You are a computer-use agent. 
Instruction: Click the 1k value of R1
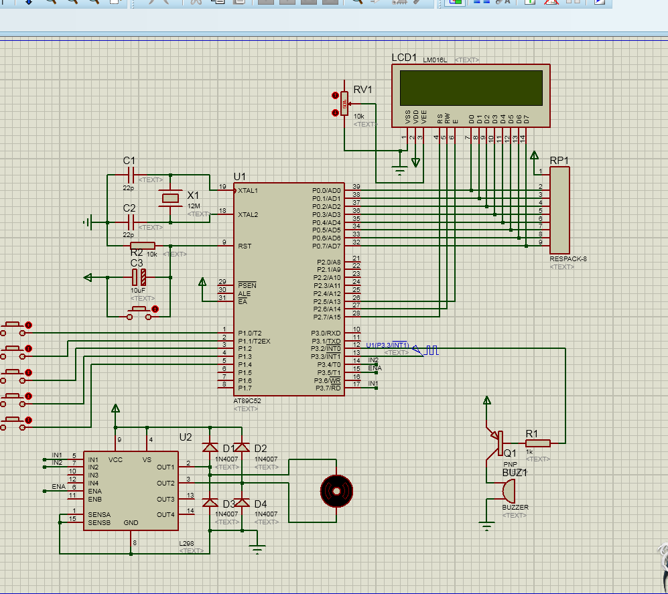coord(529,452)
